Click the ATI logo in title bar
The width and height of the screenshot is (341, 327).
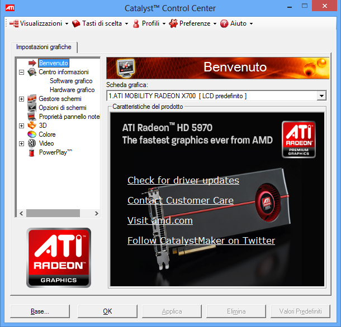point(10,8)
